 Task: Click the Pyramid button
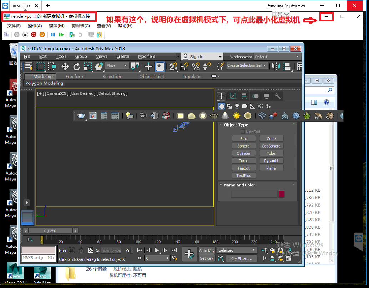tap(271, 161)
